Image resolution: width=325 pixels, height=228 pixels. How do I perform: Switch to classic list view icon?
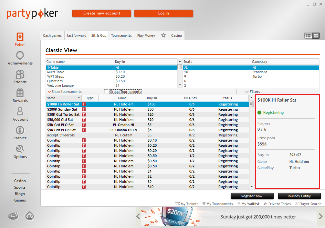[316, 35]
